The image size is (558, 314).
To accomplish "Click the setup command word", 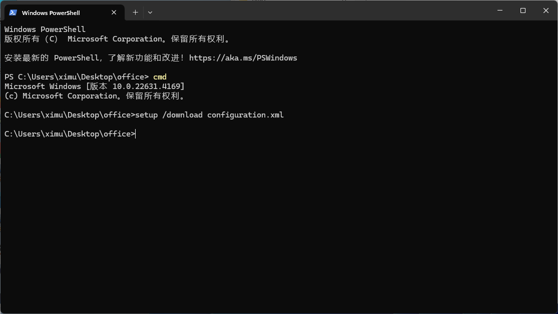I will pyautogui.click(x=146, y=115).
